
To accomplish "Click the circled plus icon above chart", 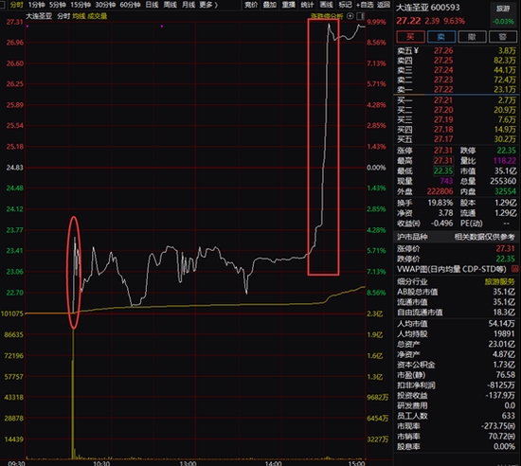I will click(x=350, y=16).
